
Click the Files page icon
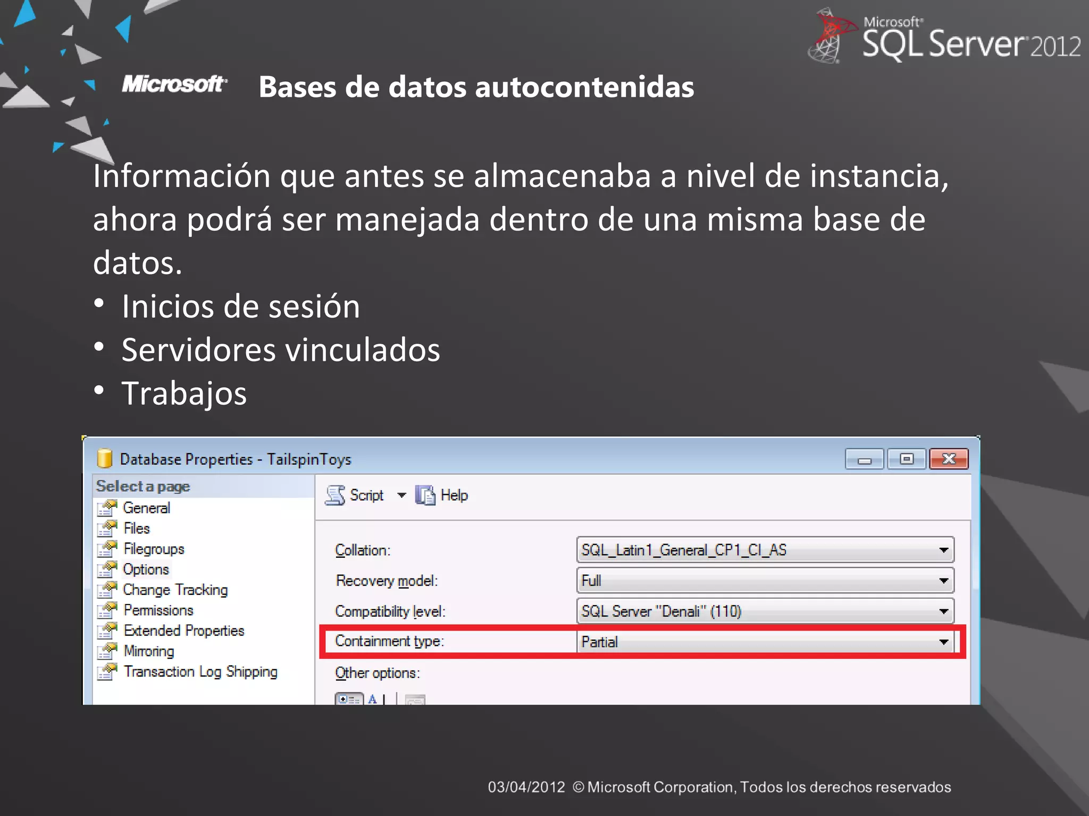click(x=107, y=529)
